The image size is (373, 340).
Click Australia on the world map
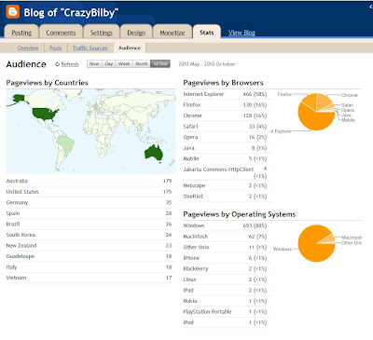click(x=153, y=153)
